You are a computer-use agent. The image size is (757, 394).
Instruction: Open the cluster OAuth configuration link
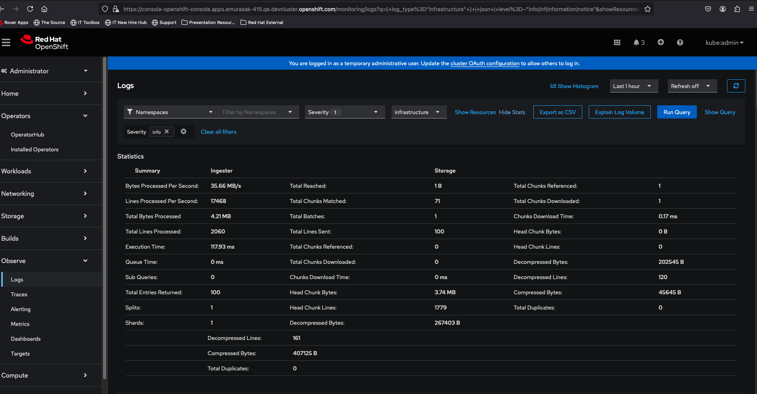click(x=484, y=63)
